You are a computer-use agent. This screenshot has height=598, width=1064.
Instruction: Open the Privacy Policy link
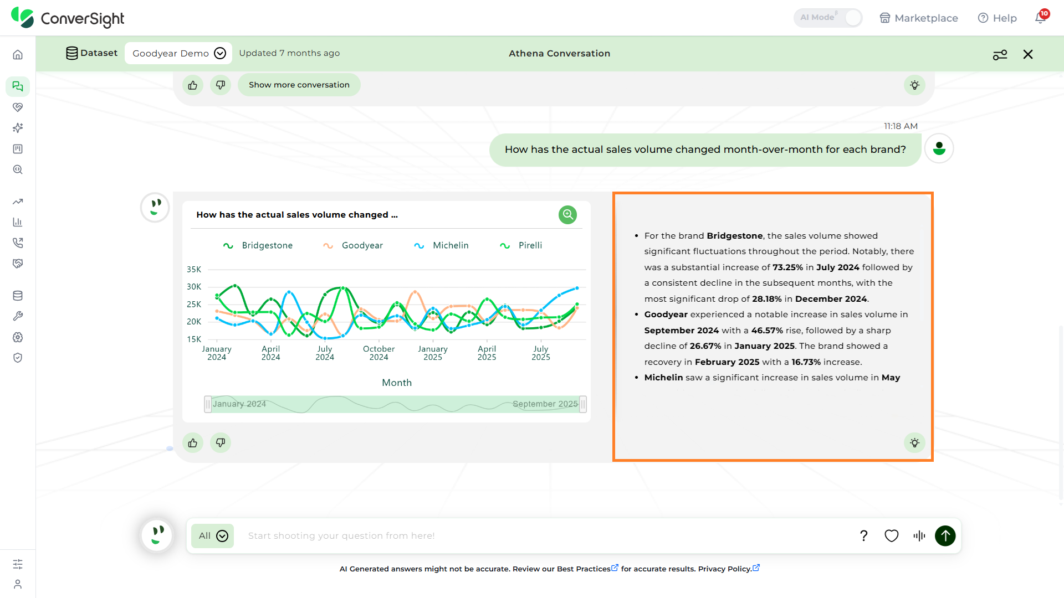pyautogui.click(x=729, y=569)
